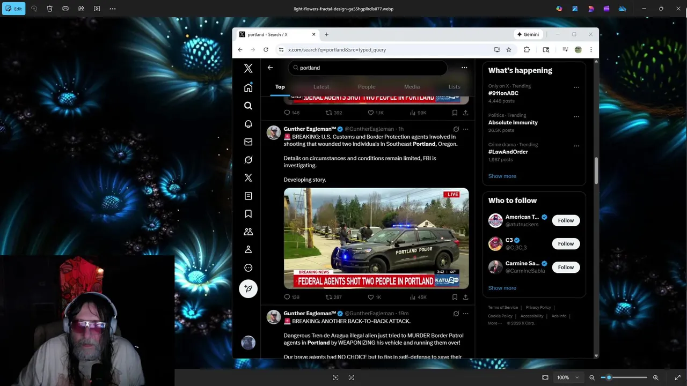
Task: Select the Top tab
Action: click(x=280, y=87)
